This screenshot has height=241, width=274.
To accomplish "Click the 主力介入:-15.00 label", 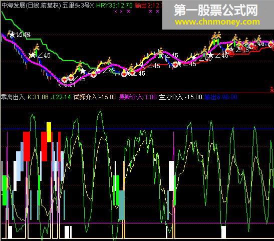I will tap(181, 97).
